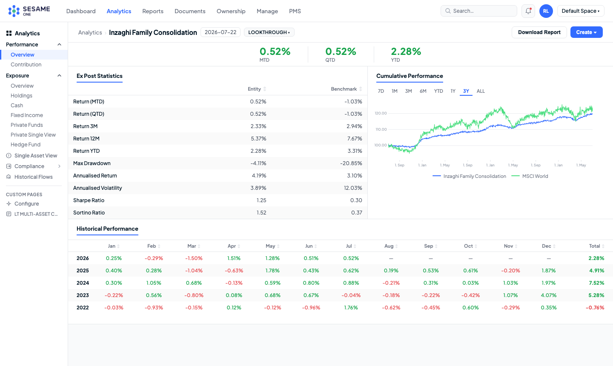
Task: Sort by the Benchmark column arrows
Action: pyautogui.click(x=361, y=89)
